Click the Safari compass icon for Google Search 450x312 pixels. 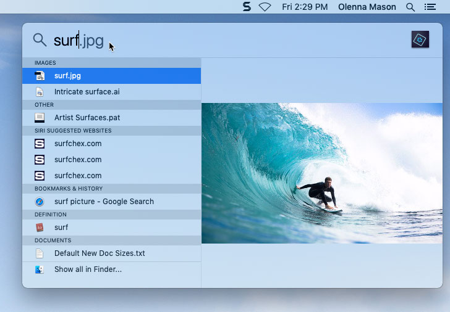40,202
